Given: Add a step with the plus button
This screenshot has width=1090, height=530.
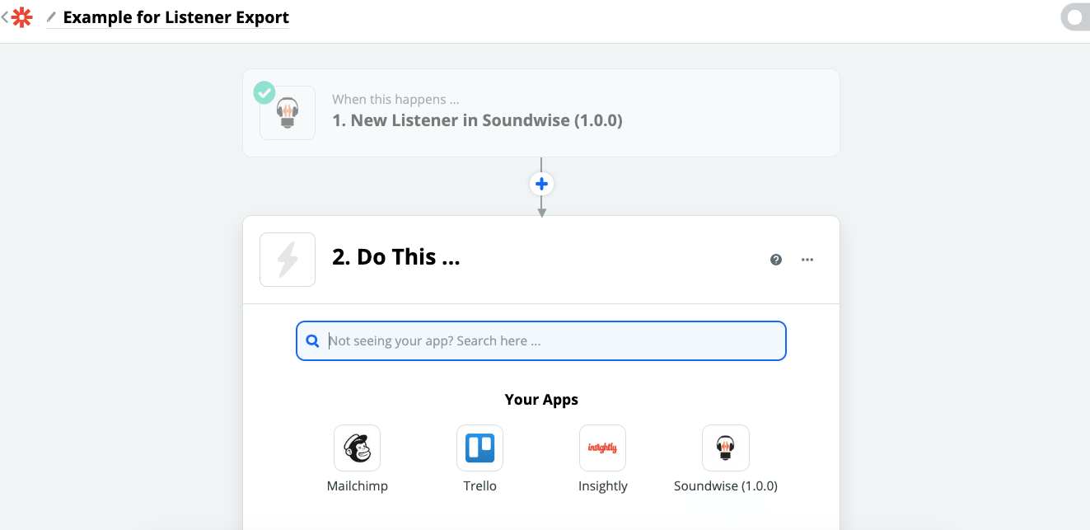Looking at the screenshot, I should [x=541, y=184].
